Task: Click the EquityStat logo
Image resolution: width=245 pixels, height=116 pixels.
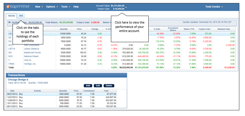Action: [x=18, y=7]
